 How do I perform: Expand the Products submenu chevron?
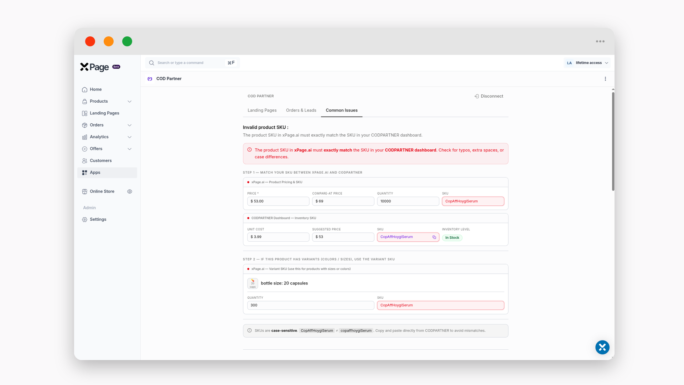pyautogui.click(x=130, y=101)
